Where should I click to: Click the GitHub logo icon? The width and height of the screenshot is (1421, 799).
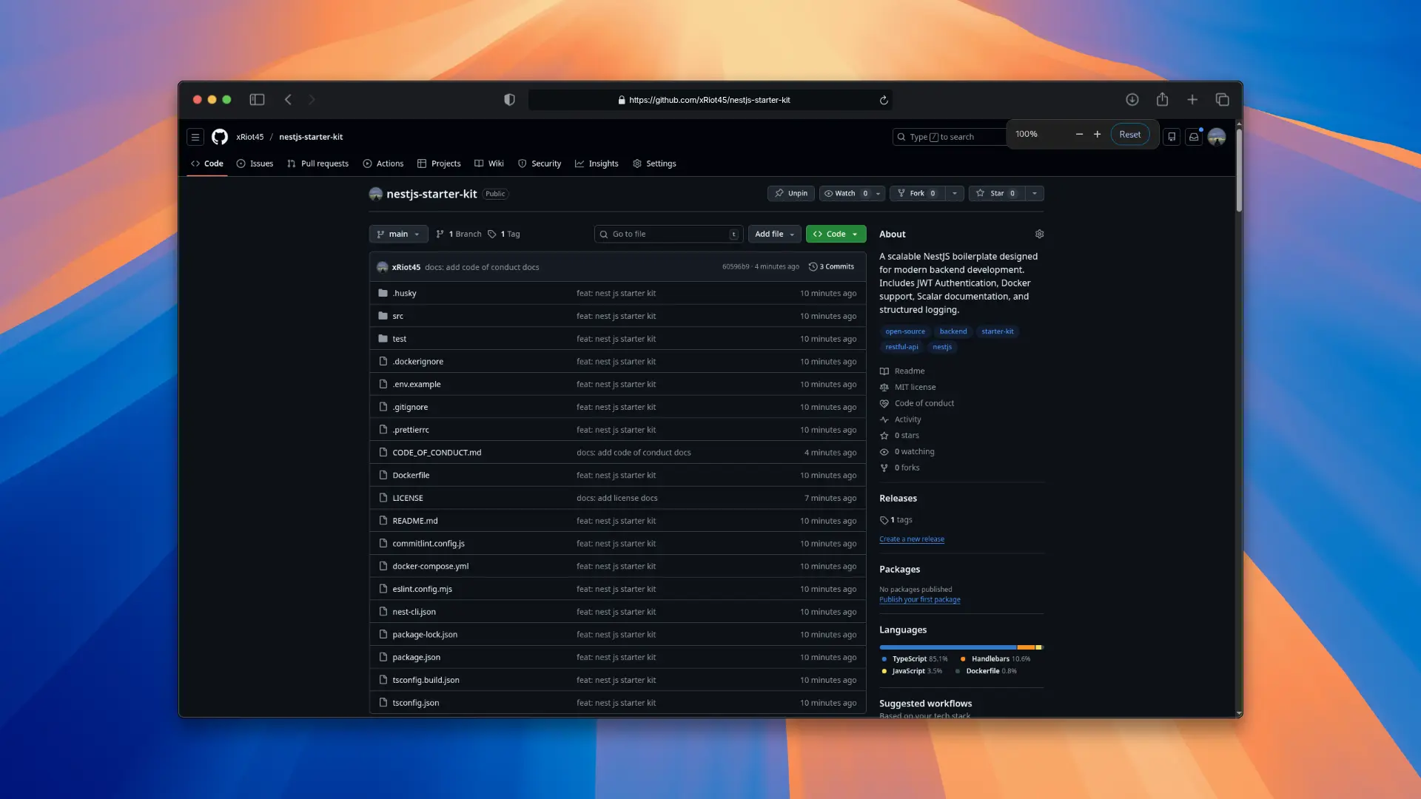[219, 137]
